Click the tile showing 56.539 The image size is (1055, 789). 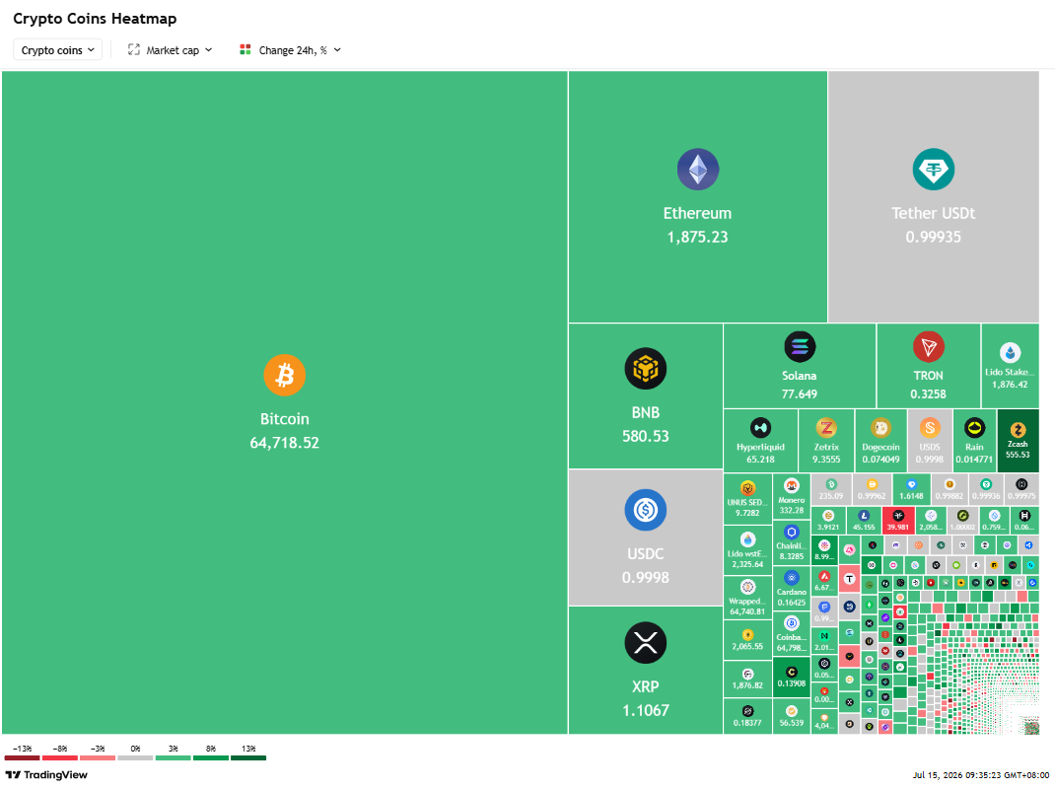point(791,716)
